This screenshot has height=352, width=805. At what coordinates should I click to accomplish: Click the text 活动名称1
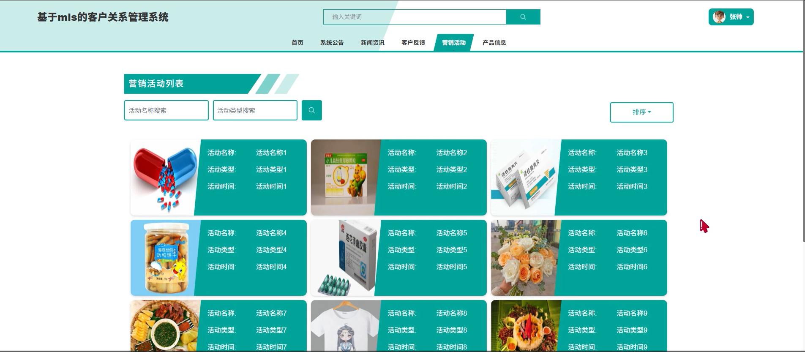pyautogui.click(x=271, y=153)
